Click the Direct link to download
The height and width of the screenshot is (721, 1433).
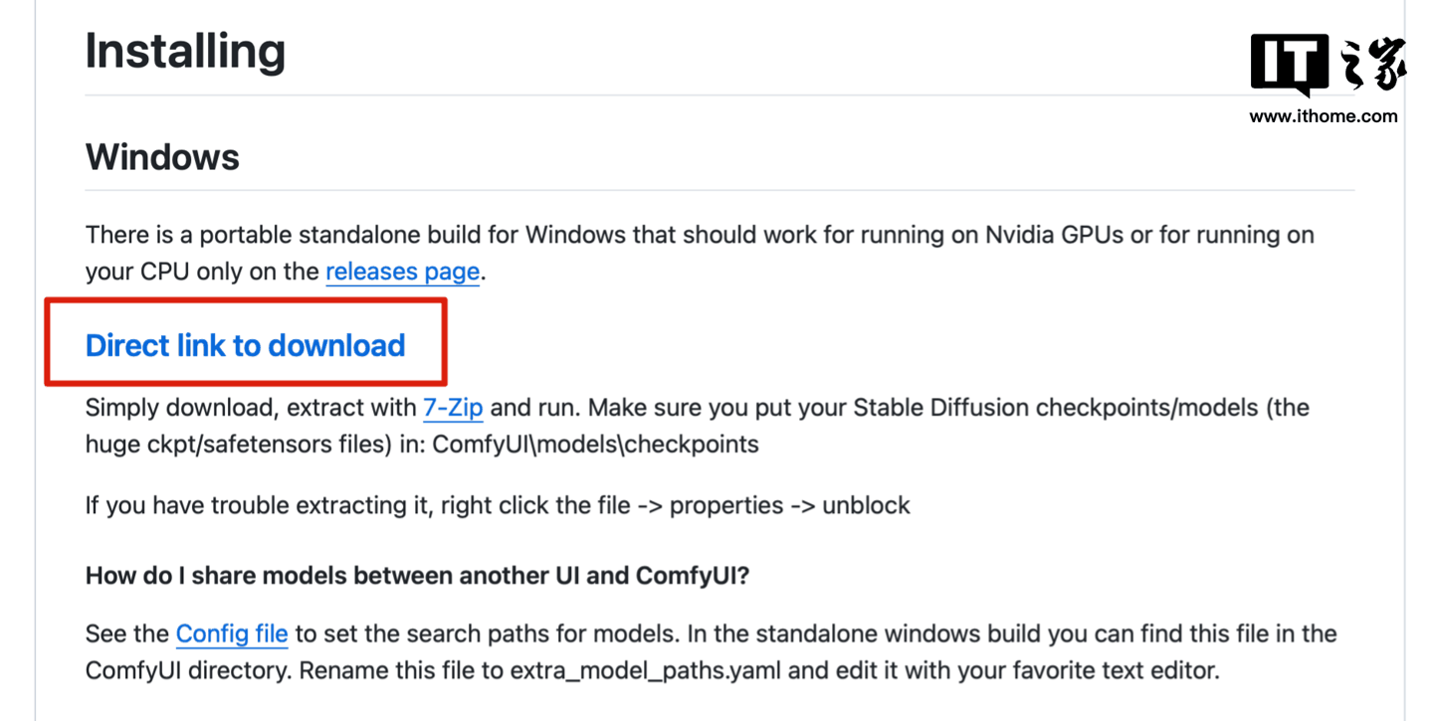point(245,345)
